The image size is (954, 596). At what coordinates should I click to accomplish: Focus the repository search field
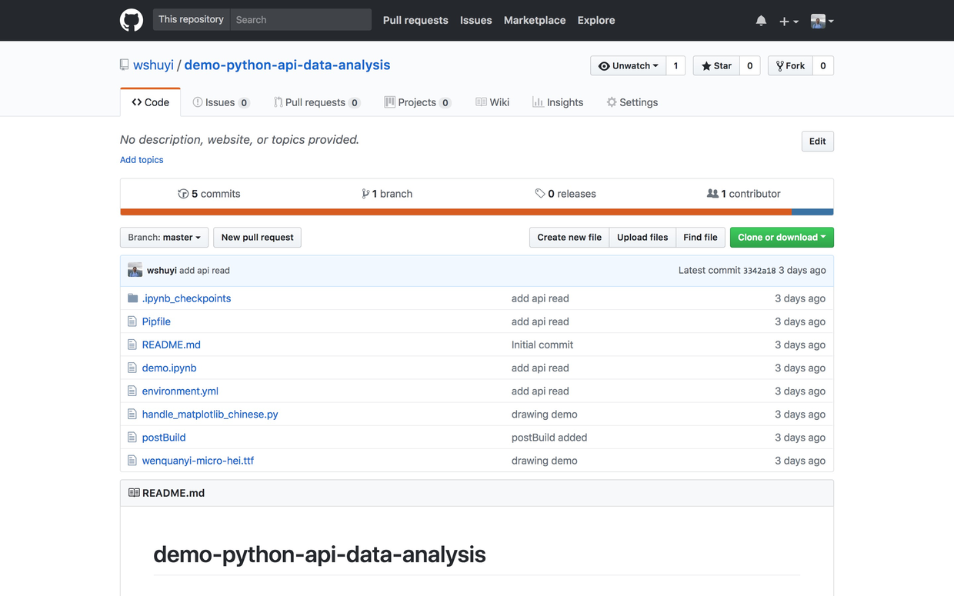click(x=301, y=20)
